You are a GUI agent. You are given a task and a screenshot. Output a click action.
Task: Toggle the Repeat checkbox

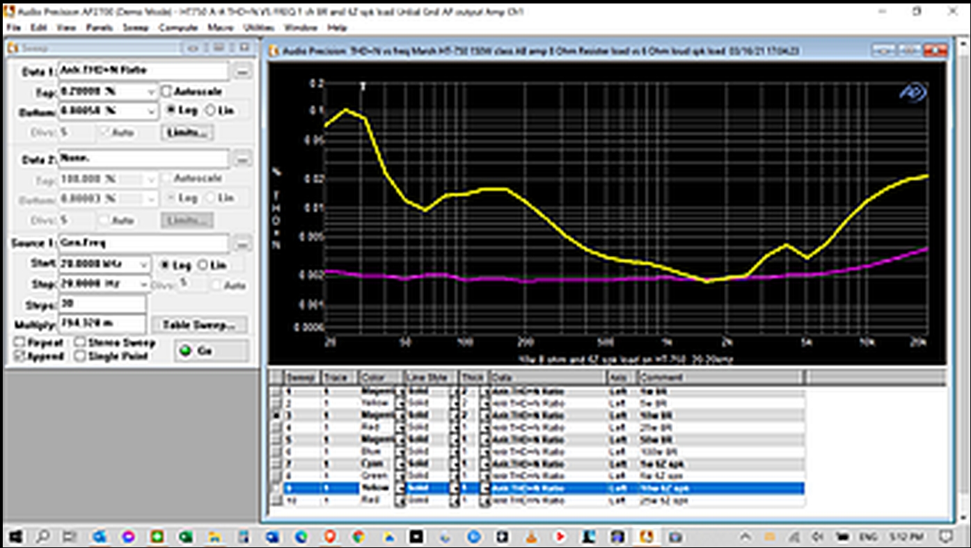coord(20,343)
